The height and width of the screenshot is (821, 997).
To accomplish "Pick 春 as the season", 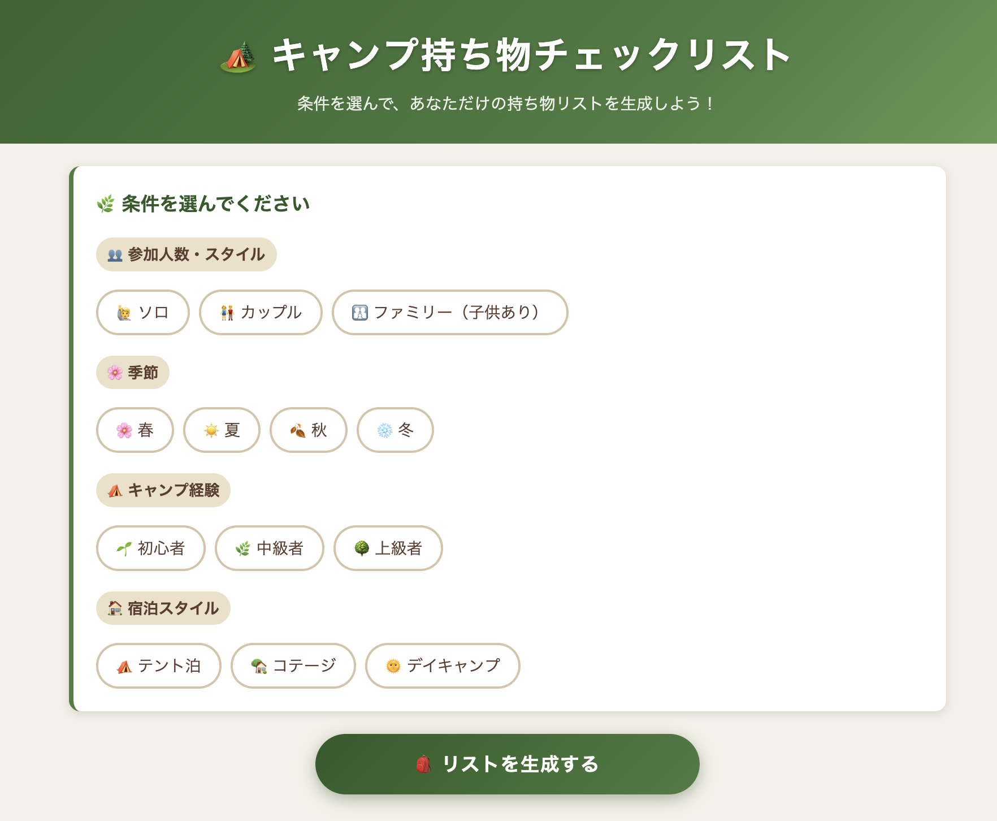I will (135, 430).
